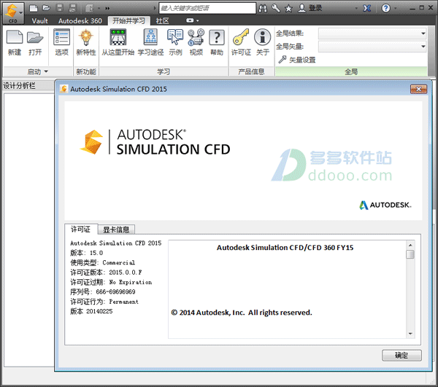
Task: Click the license text scrollbar down arrow
Action: pyautogui.click(x=410, y=334)
